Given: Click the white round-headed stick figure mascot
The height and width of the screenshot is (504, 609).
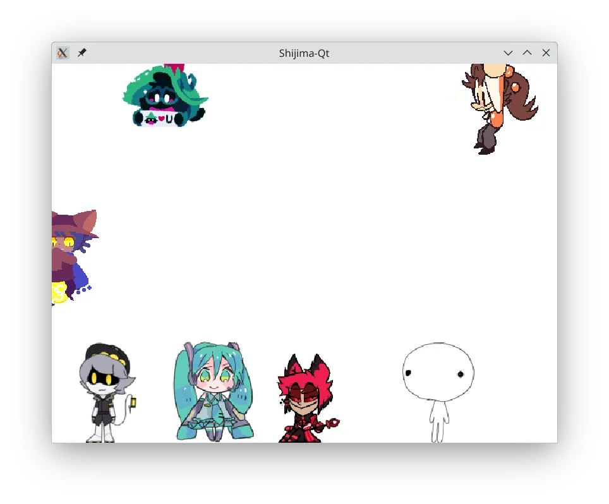Looking at the screenshot, I should (438, 393).
